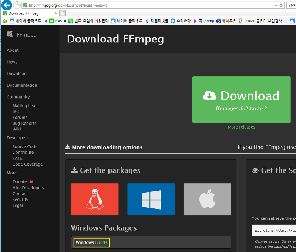
Task: Open the More sidebar item
Action: 12,173
